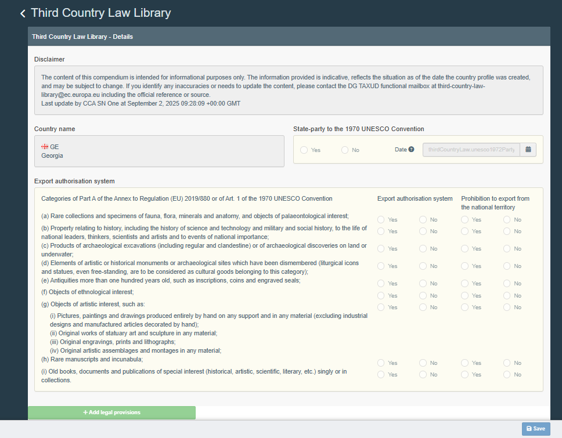562x438 pixels.
Task: Select Yes for UNESCO Convention state-party
Action: tap(304, 150)
